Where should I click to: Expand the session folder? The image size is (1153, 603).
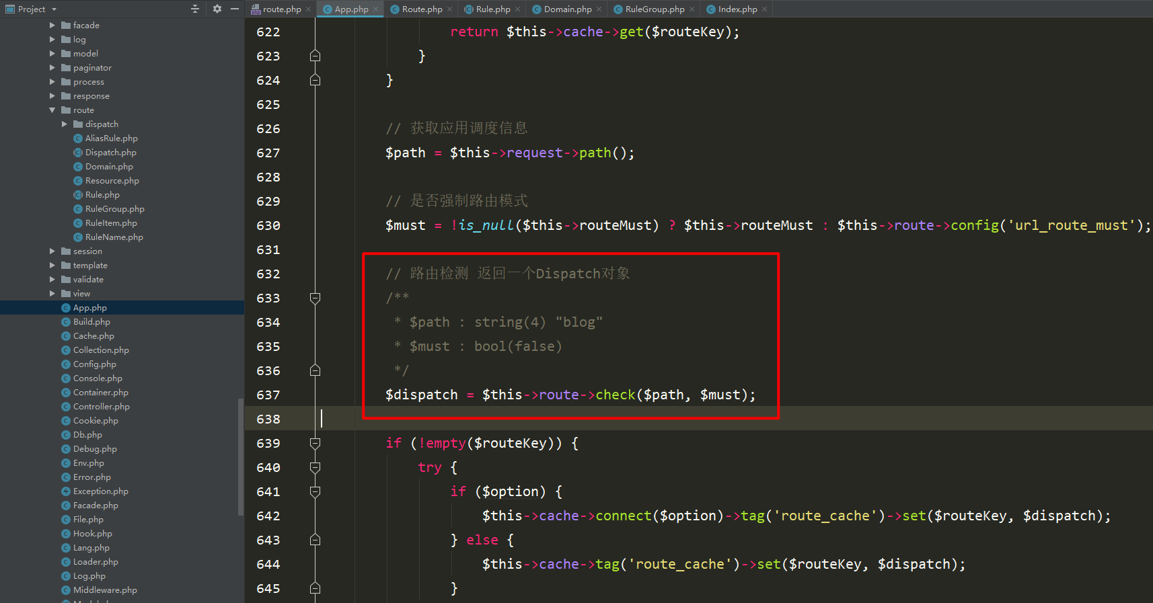click(x=52, y=251)
